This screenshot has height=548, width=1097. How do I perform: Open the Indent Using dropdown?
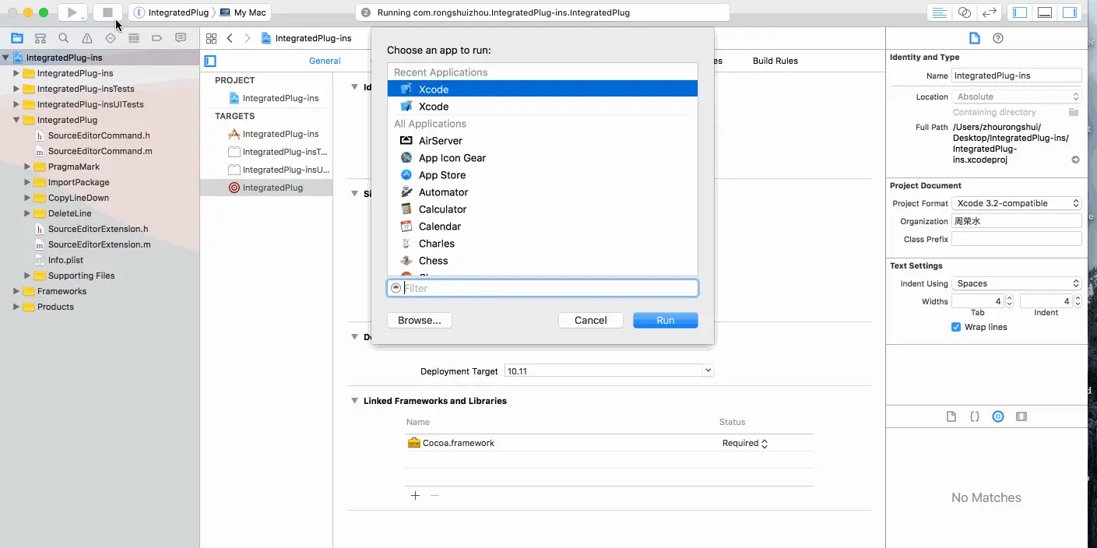click(1017, 283)
